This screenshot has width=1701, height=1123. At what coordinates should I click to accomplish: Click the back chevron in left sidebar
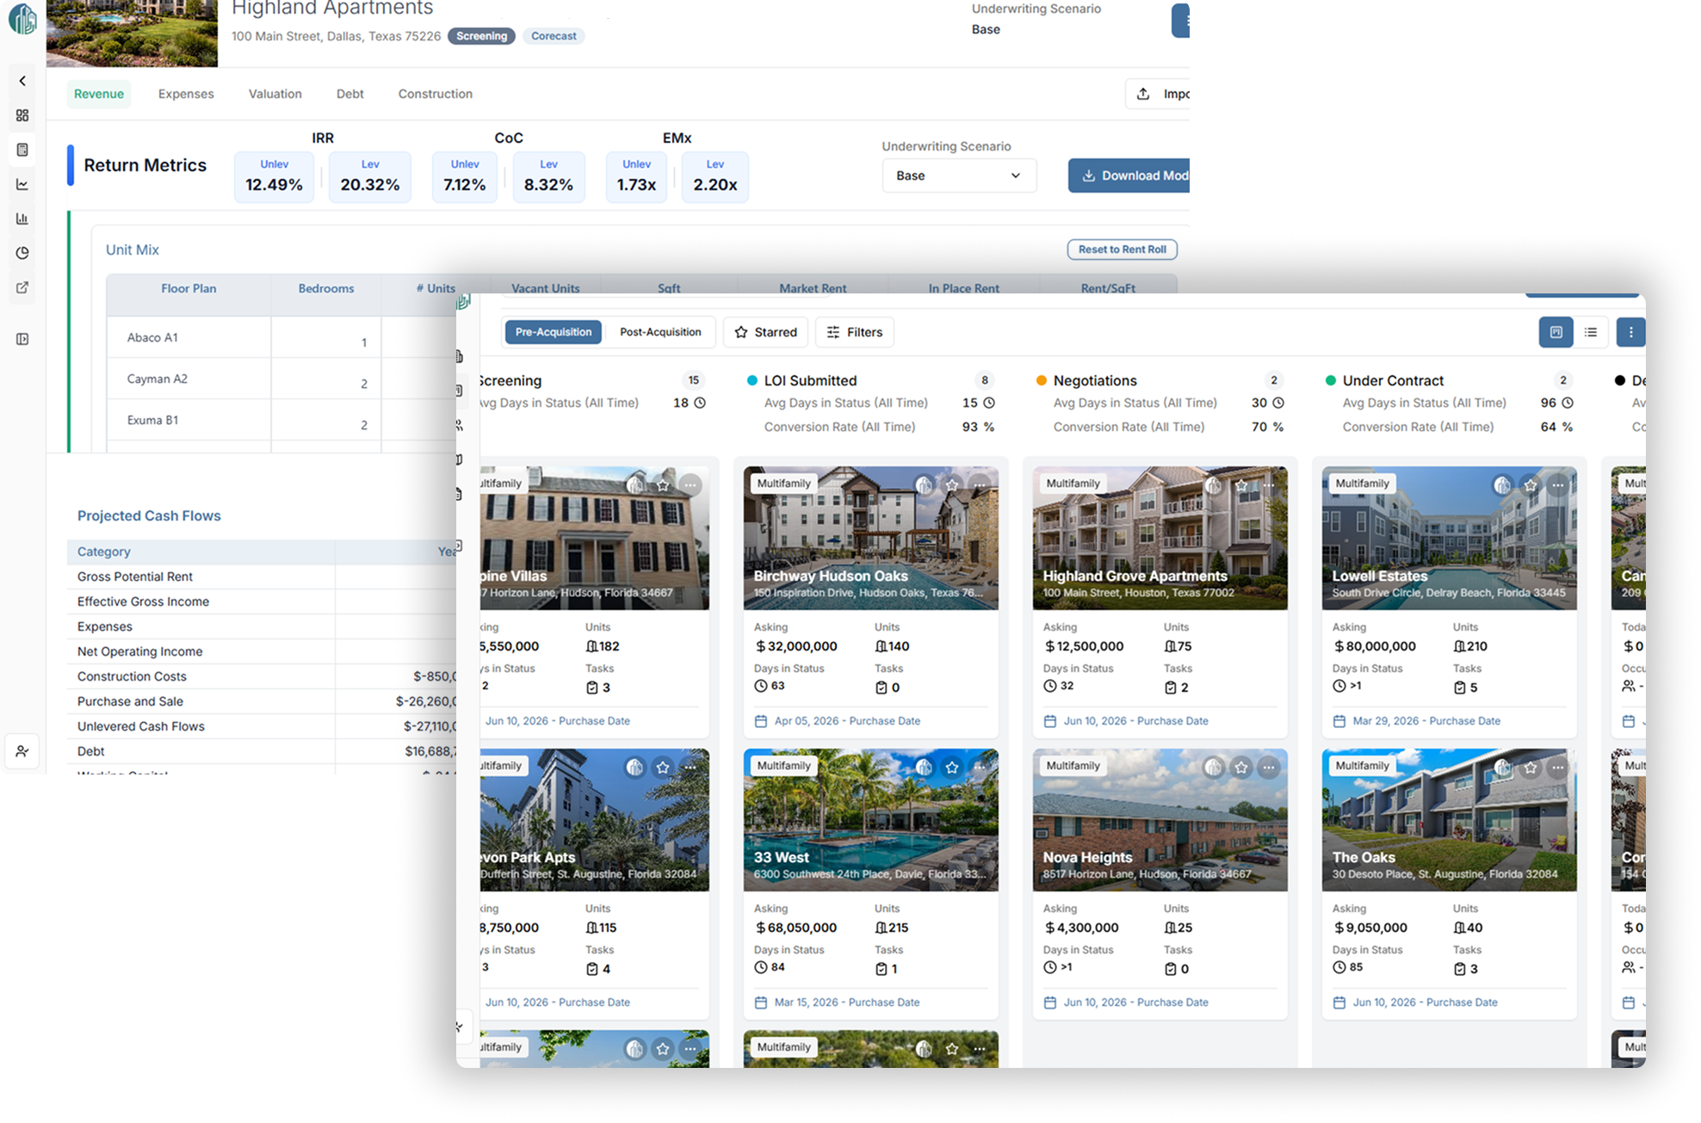point(22,81)
